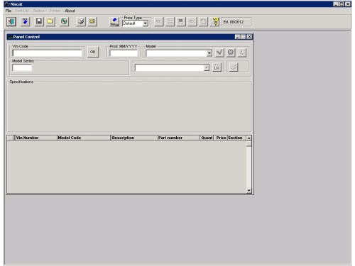Click the globe icon in toolbar

(x=64, y=22)
